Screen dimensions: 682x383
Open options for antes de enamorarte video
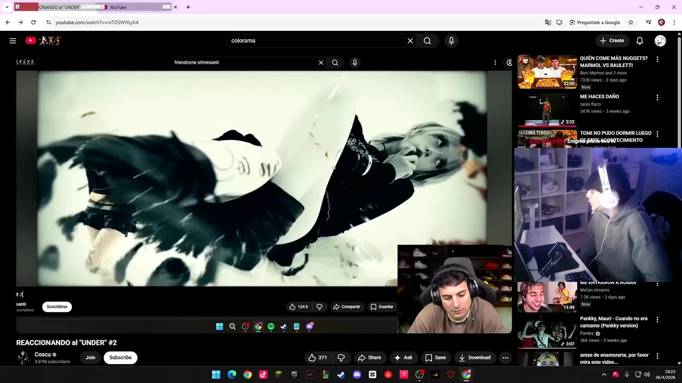657,356
